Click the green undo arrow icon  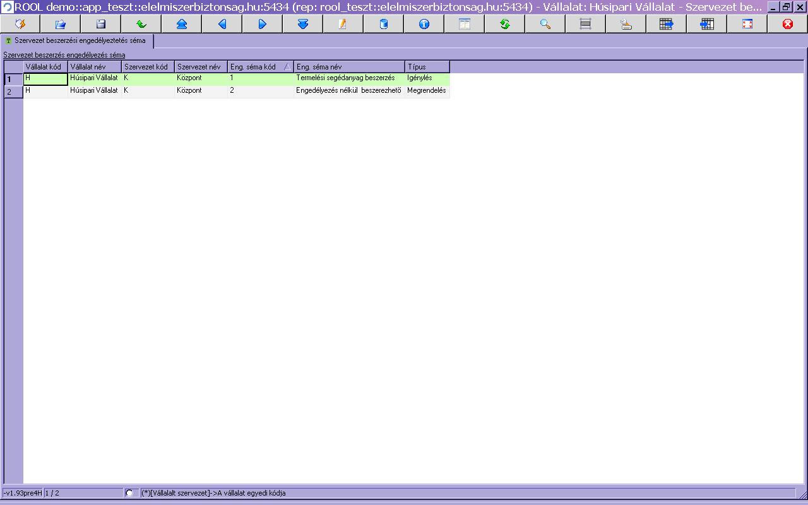[141, 24]
